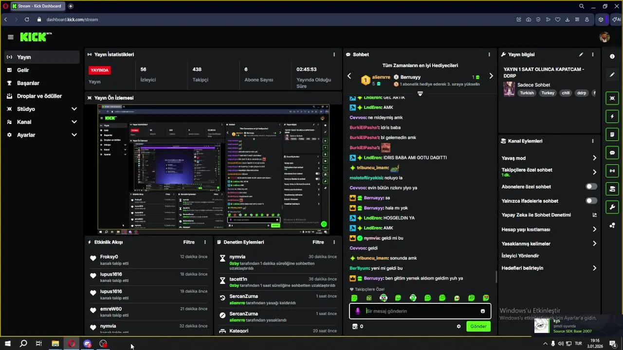Switch to the Stream - Kick Dashboard tab
Screen dimensions: 623x350
(x=37, y=6)
